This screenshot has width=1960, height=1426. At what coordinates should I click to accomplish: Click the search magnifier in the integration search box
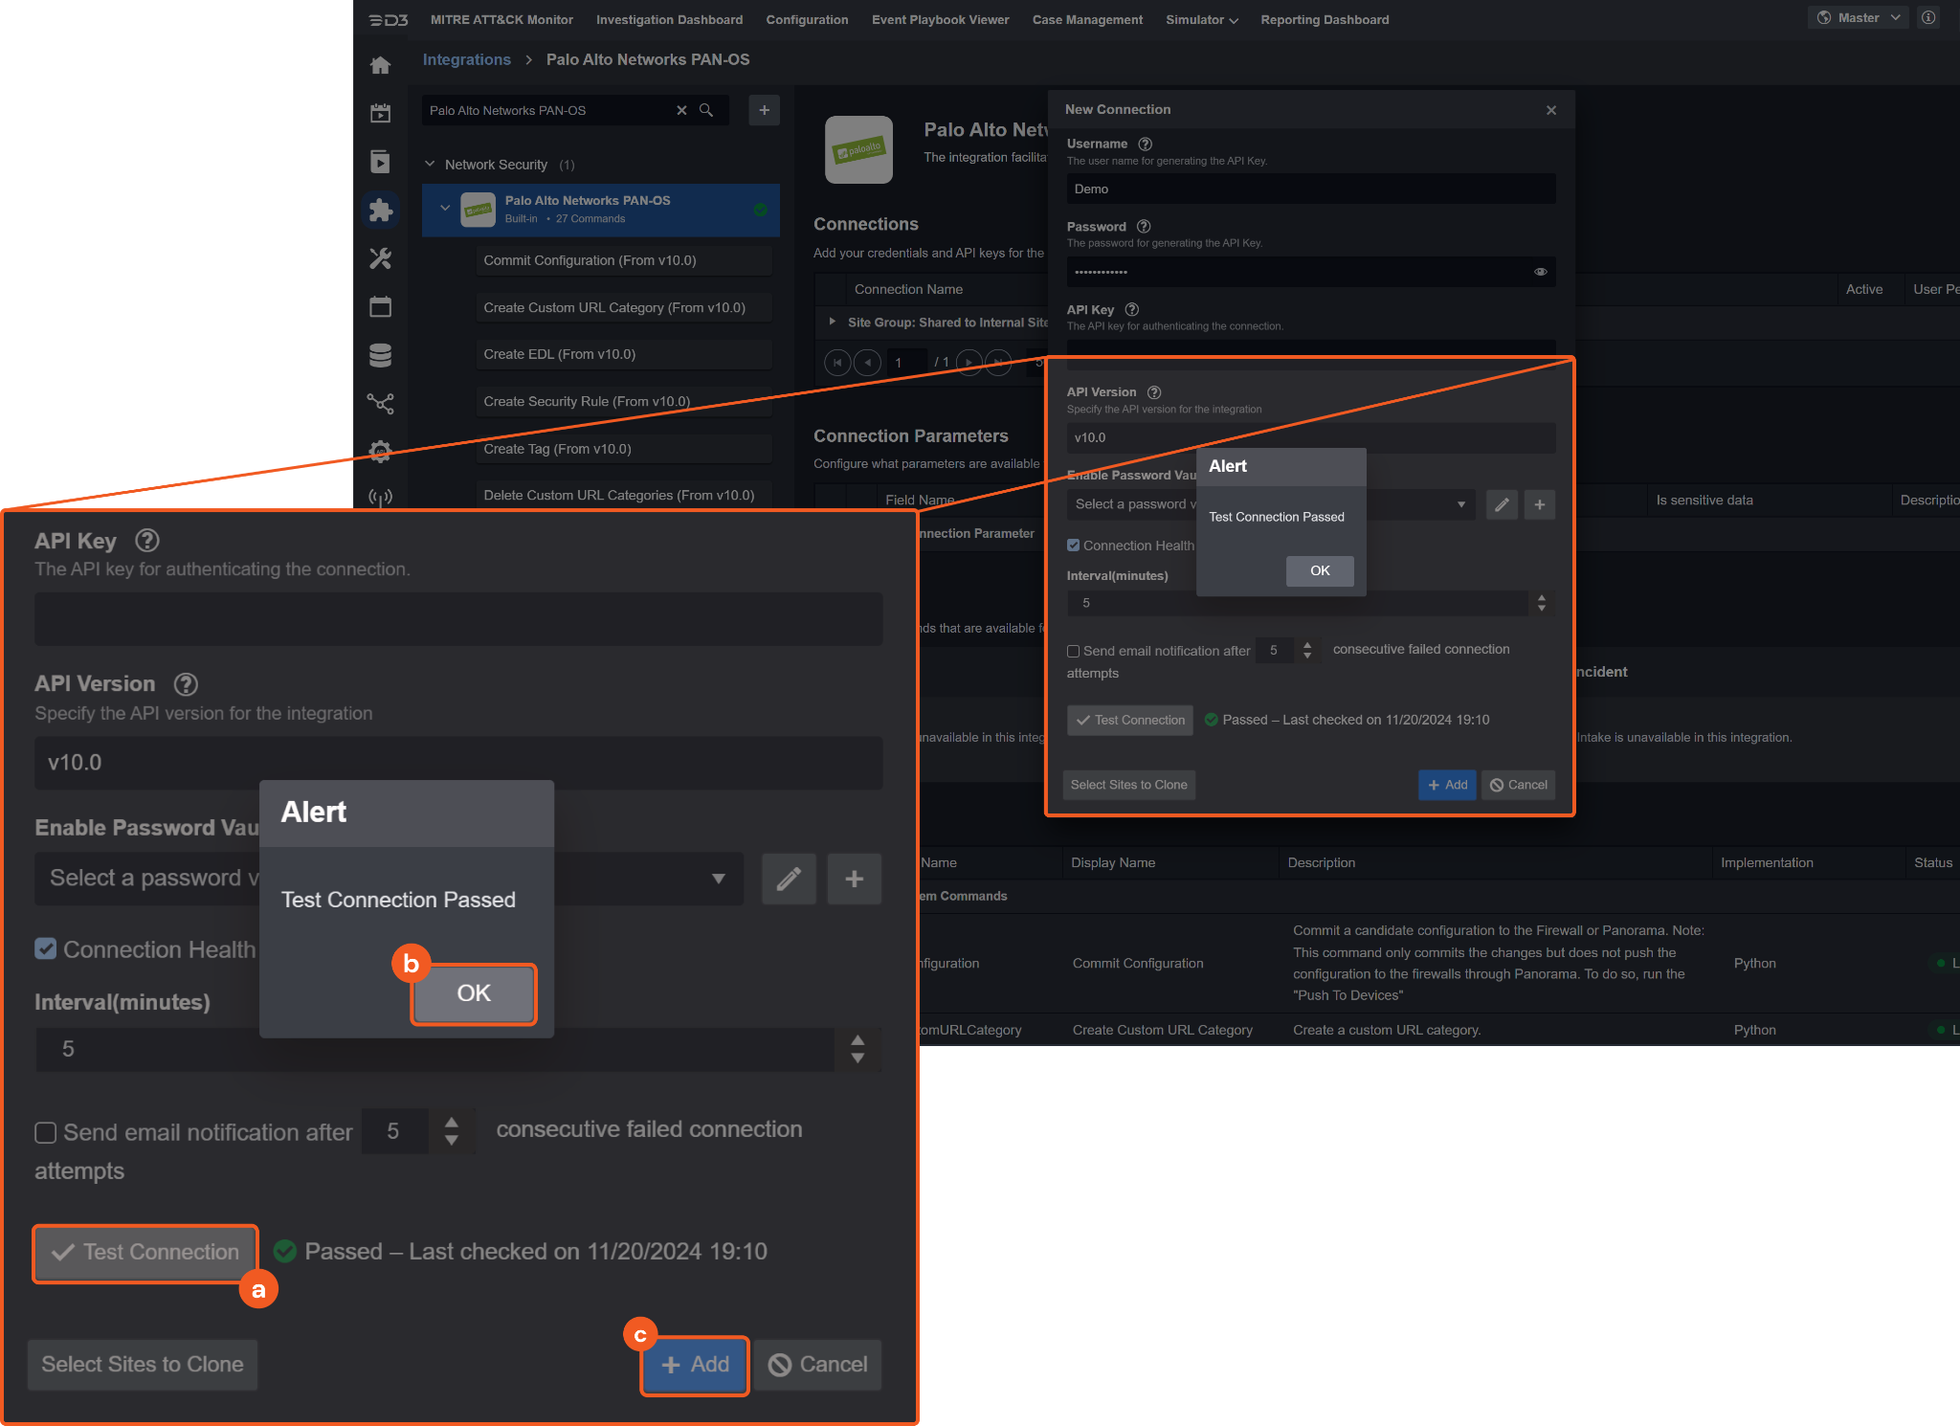(x=706, y=110)
